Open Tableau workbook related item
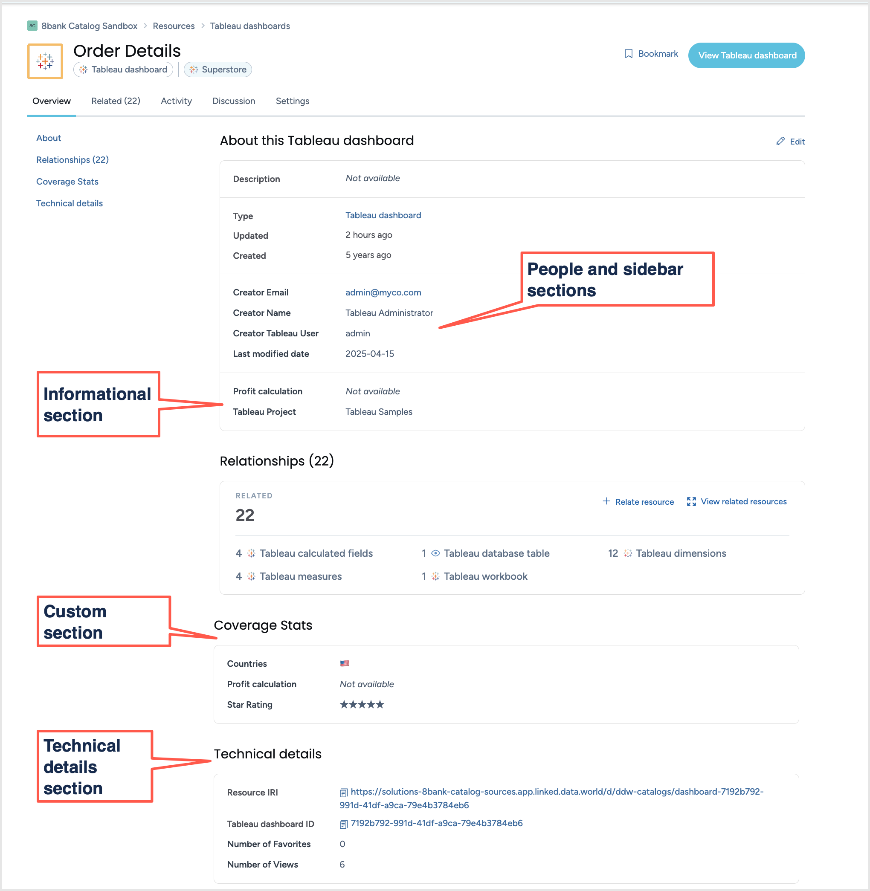Screen dimensions: 870x891 pyautogui.click(x=486, y=576)
